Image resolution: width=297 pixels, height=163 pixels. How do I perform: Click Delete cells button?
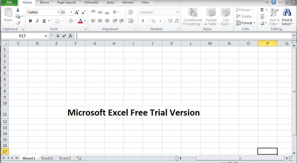pyautogui.click(x=245, y=16)
